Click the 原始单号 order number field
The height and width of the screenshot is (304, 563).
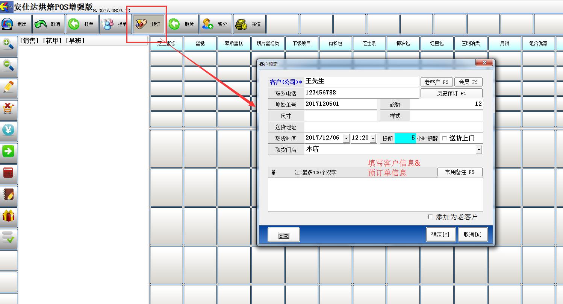(341, 104)
